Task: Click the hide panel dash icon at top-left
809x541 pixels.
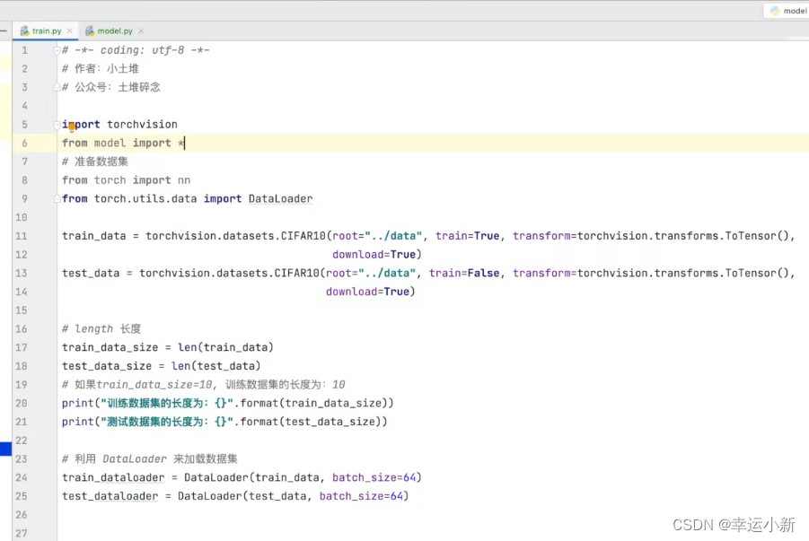Action: point(4,31)
